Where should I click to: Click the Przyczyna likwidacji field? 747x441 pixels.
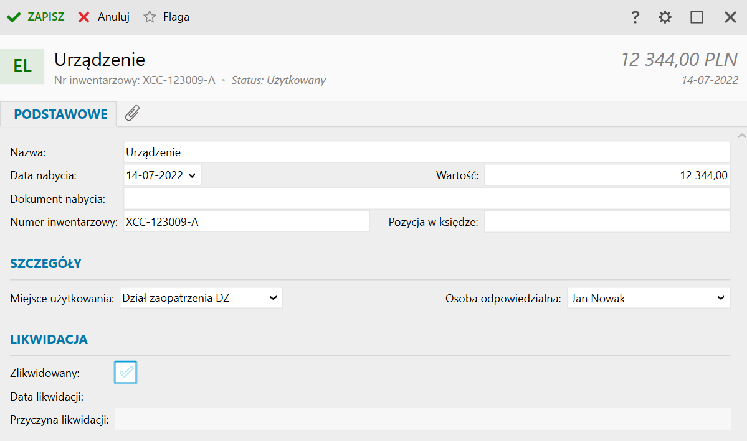click(x=422, y=420)
